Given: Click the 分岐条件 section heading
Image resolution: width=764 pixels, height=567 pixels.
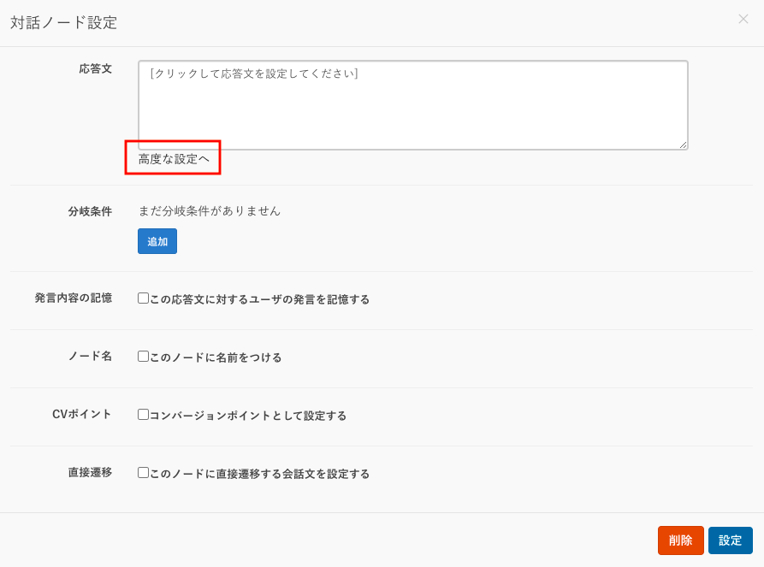Looking at the screenshot, I should 90,211.
